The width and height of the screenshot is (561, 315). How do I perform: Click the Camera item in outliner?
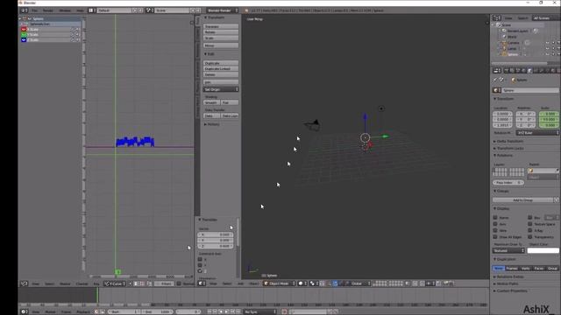tap(513, 43)
